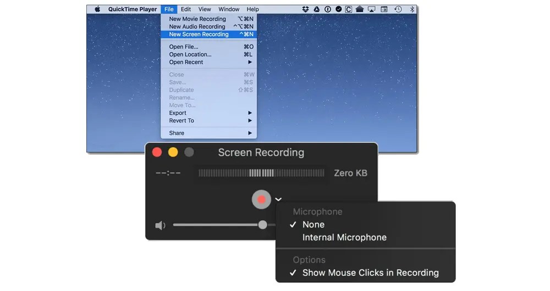Click the highlighted File menu
This screenshot has width=550, height=291.
169,9
